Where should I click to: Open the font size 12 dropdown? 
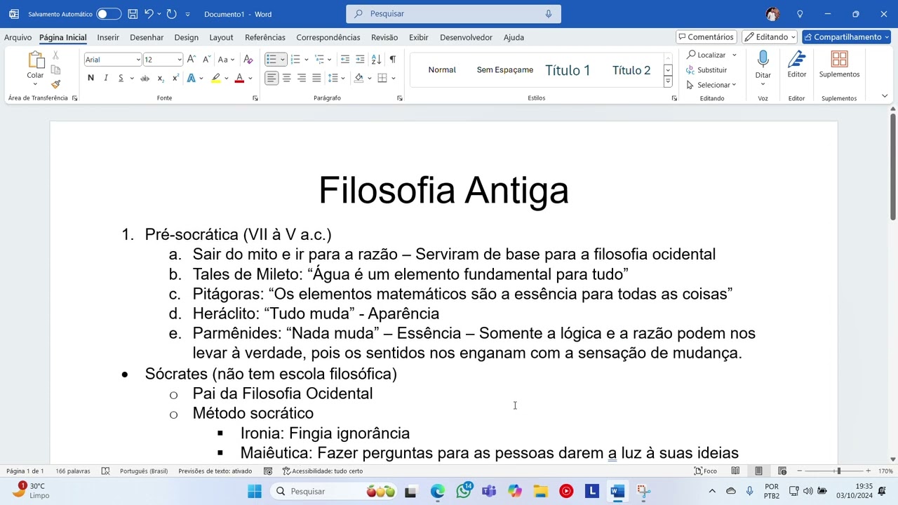click(x=179, y=60)
